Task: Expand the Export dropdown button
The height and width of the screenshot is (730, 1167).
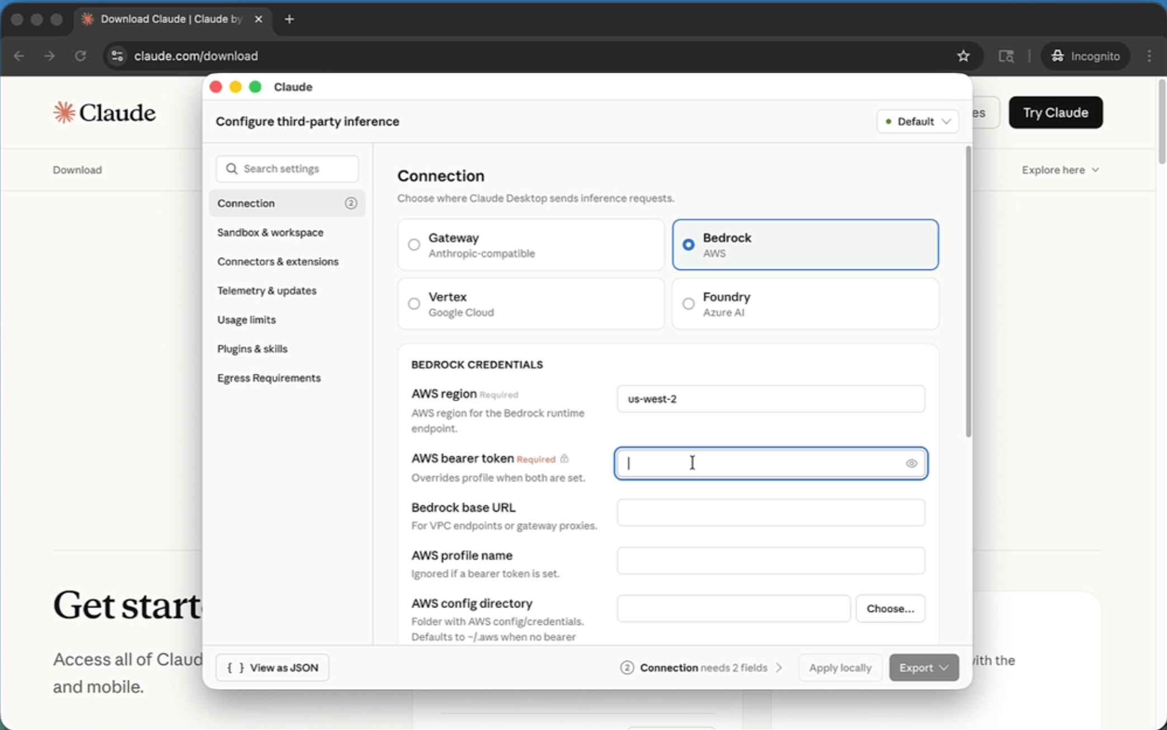Action: point(924,667)
